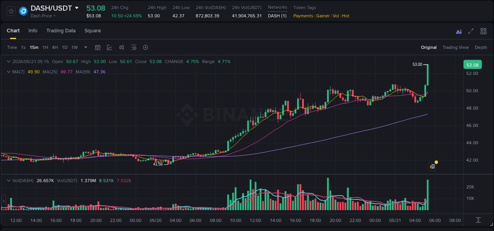This screenshot has width=494, height=231.
Task: Open the Info tab
Action: (x=33, y=31)
